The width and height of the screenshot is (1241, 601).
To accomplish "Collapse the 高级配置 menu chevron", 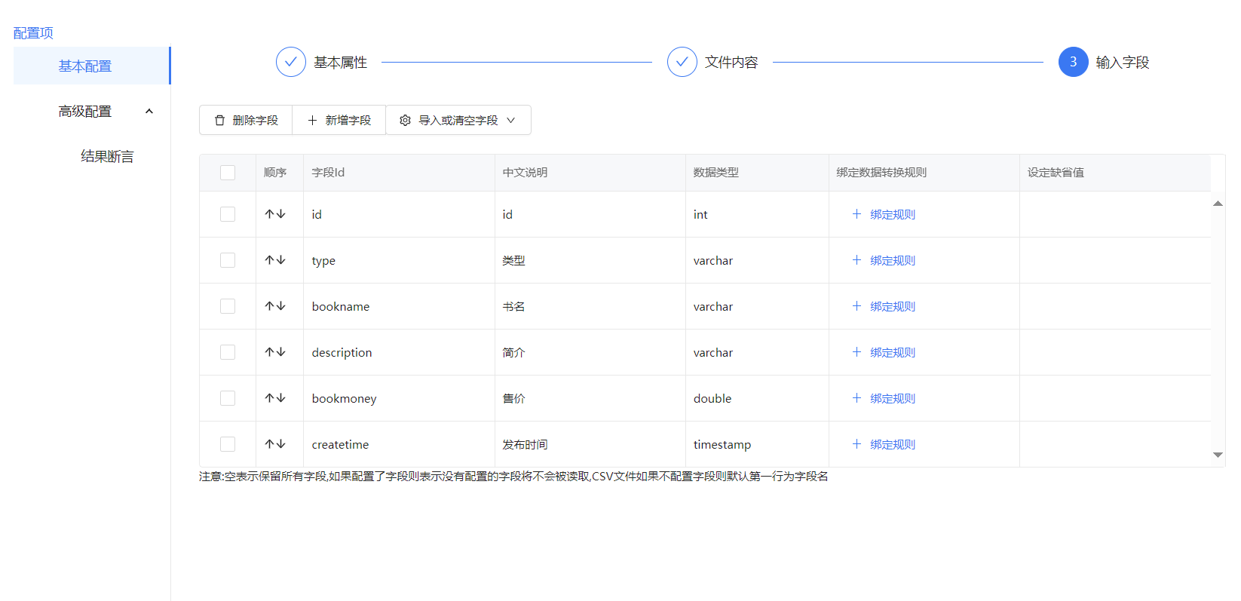I will click(149, 112).
